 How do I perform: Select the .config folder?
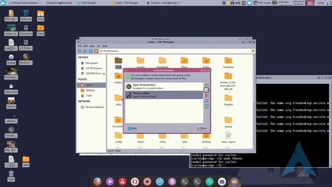pos(118,137)
